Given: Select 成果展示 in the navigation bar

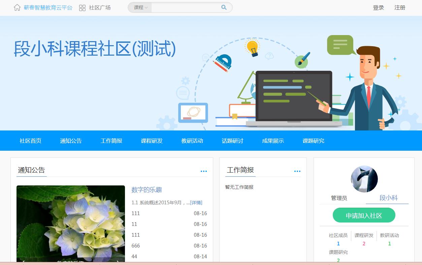Looking at the screenshot, I should (x=273, y=141).
